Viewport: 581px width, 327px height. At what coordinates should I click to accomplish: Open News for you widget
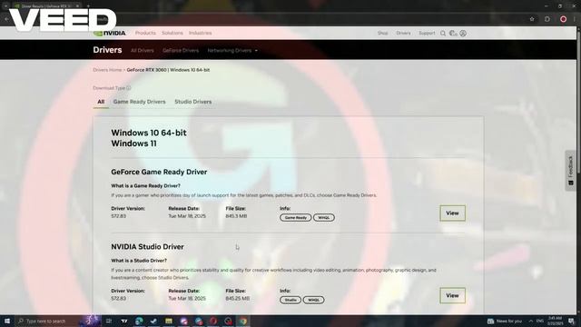(x=505, y=321)
